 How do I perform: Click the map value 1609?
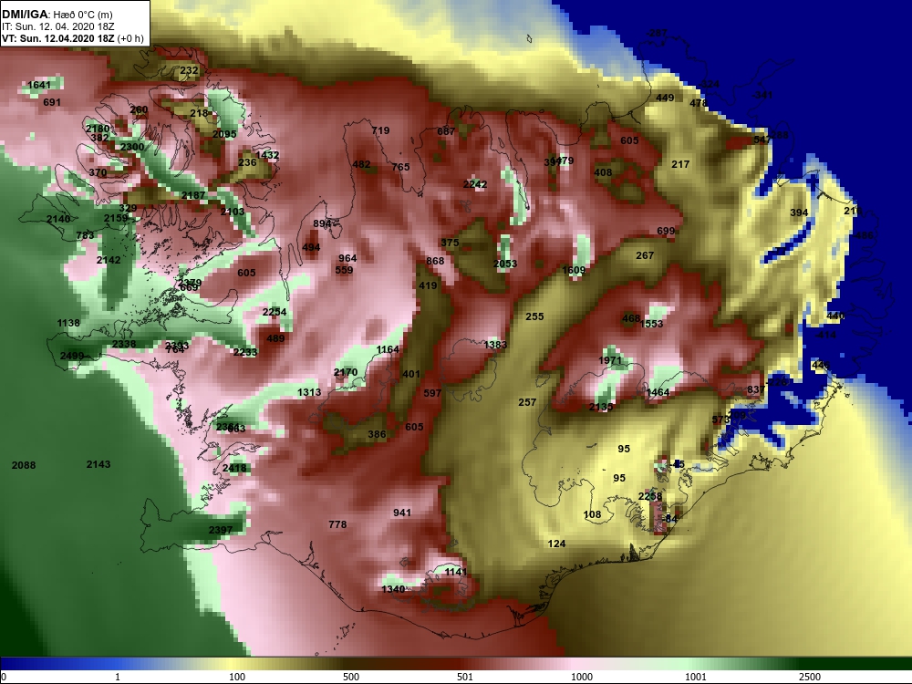pyautogui.click(x=574, y=271)
